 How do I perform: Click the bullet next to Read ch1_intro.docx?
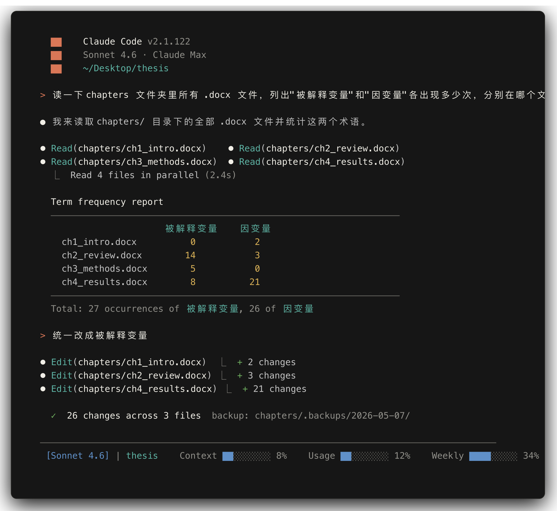point(43,149)
